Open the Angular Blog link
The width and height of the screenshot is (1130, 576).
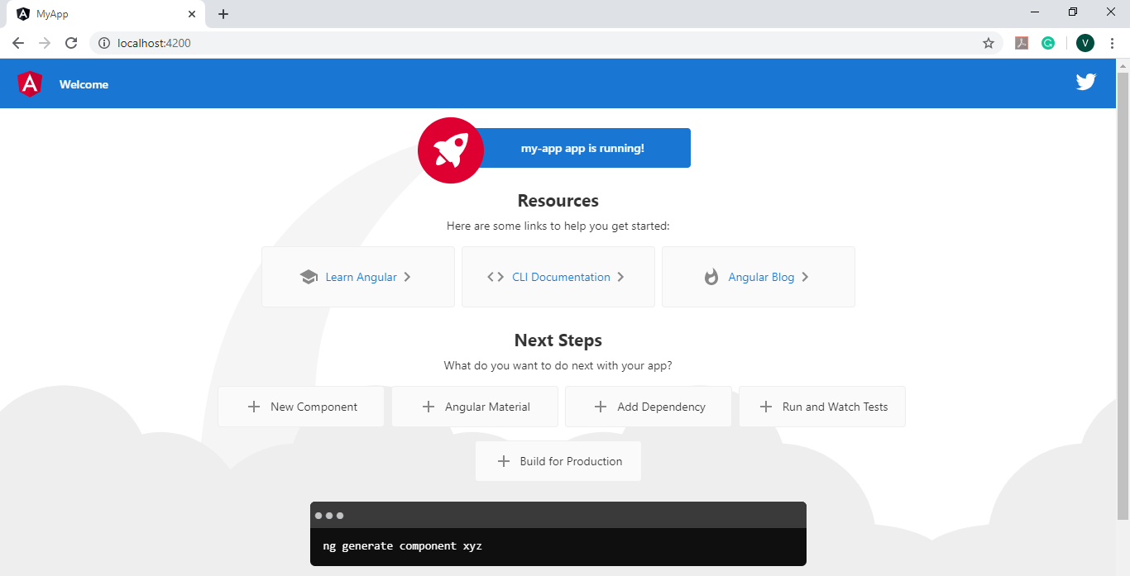[x=761, y=277]
